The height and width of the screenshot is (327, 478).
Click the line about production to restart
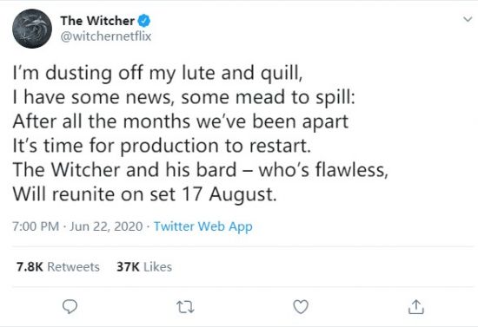pyautogui.click(x=162, y=146)
